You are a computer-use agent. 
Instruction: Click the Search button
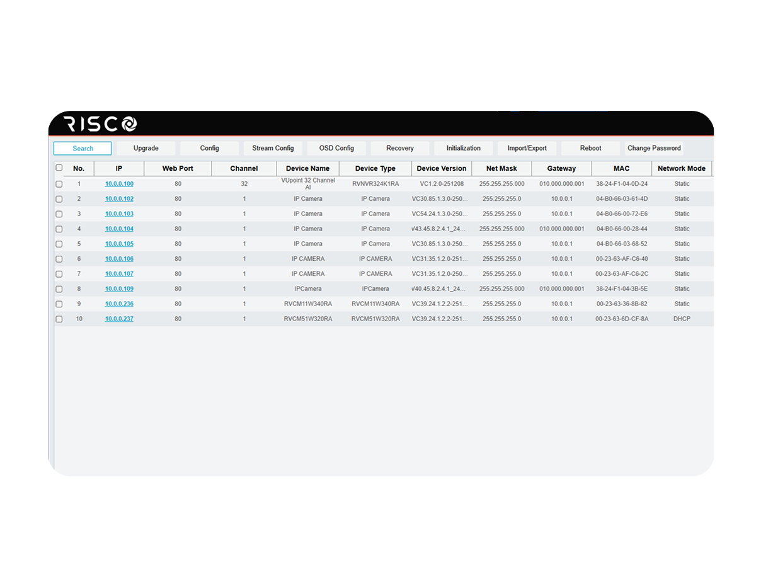coord(83,149)
